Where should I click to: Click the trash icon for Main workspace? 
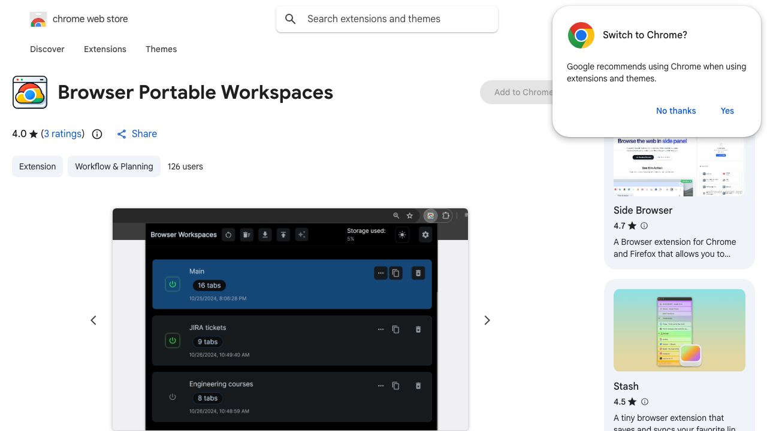pyautogui.click(x=418, y=273)
